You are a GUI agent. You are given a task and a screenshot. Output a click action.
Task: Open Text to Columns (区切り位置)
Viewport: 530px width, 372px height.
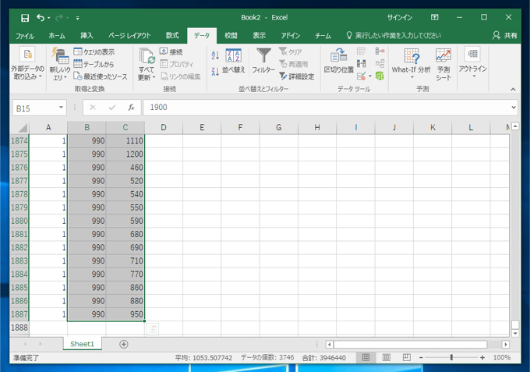338,57
